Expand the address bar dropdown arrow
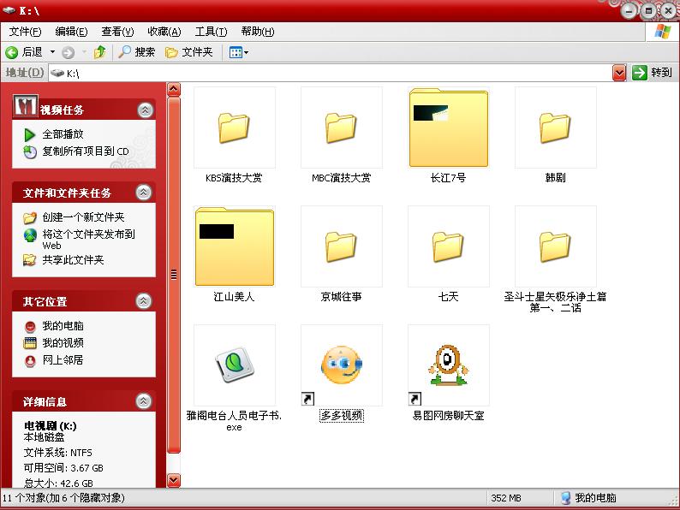Viewport: 680px width, 510px height. click(x=619, y=73)
